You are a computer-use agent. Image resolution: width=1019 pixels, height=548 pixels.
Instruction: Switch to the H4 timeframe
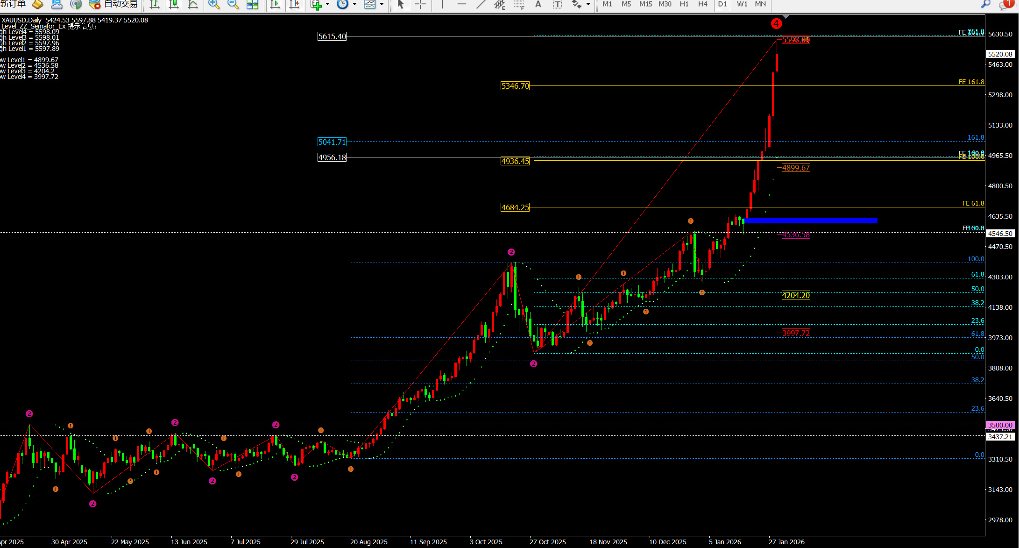pyautogui.click(x=702, y=4)
